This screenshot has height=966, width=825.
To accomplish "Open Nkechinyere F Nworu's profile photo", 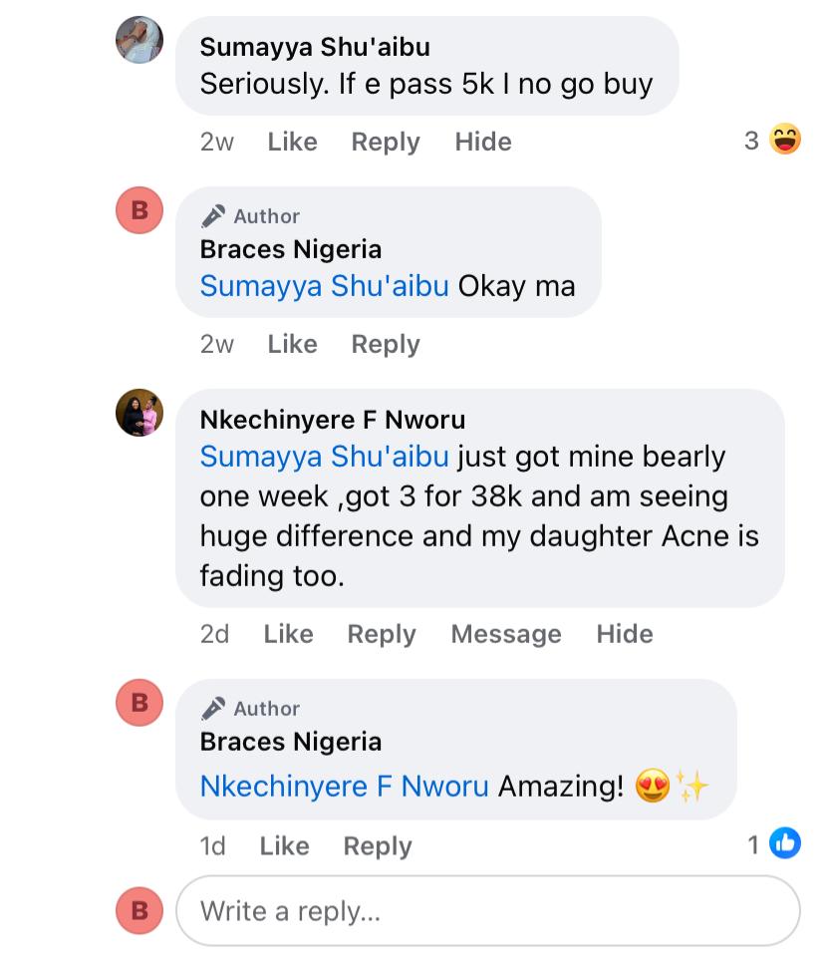I will pyautogui.click(x=139, y=413).
